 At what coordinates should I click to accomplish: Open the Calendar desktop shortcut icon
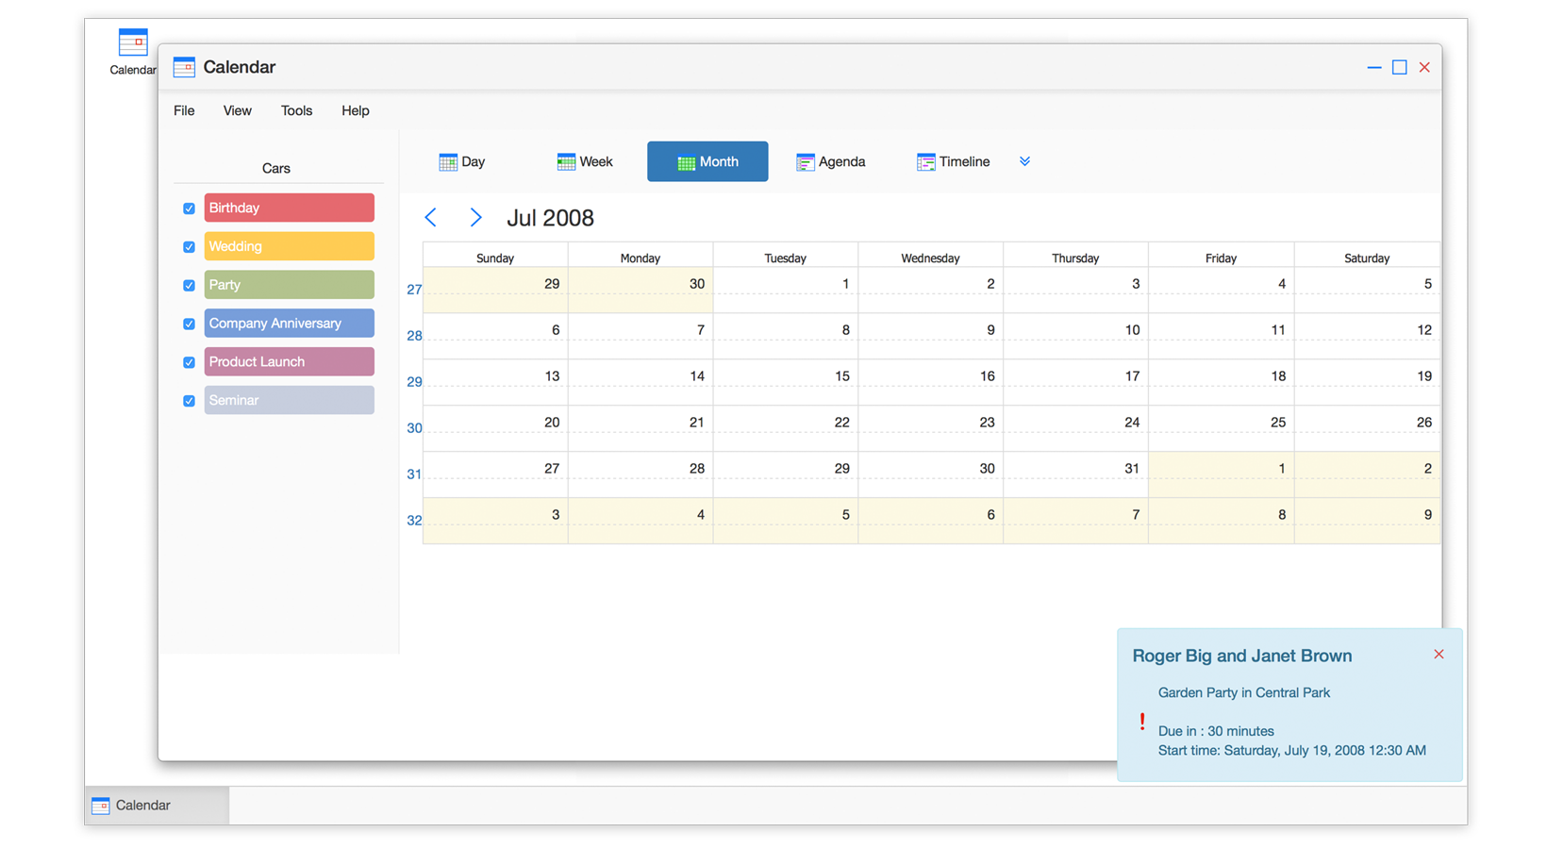coord(133,43)
